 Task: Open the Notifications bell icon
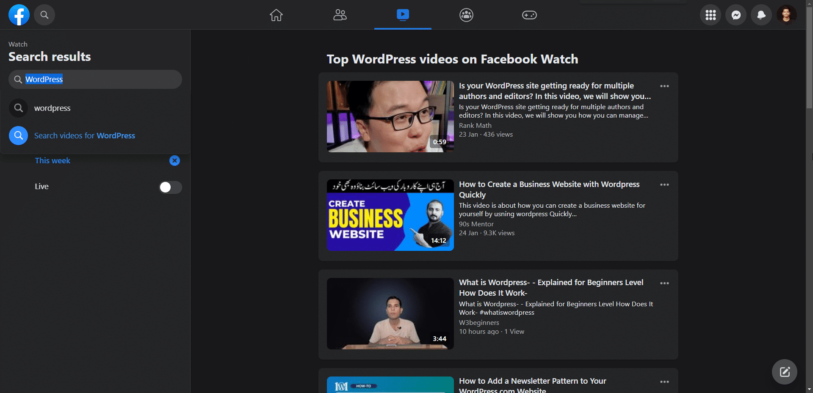pyautogui.click(x=761, y=15)
